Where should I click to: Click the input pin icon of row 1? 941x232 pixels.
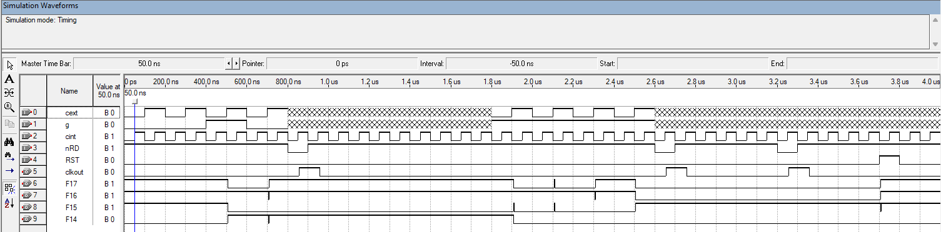(x=26, y=124)
